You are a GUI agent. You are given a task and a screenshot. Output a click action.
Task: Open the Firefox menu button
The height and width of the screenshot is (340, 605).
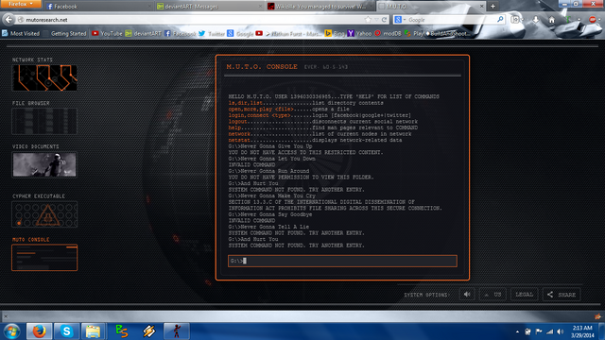(x=21, y=4)
